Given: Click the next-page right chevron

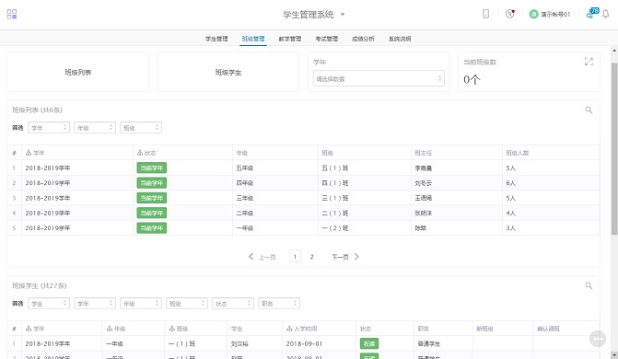Looking at the screenshot, I should point(356,257).
